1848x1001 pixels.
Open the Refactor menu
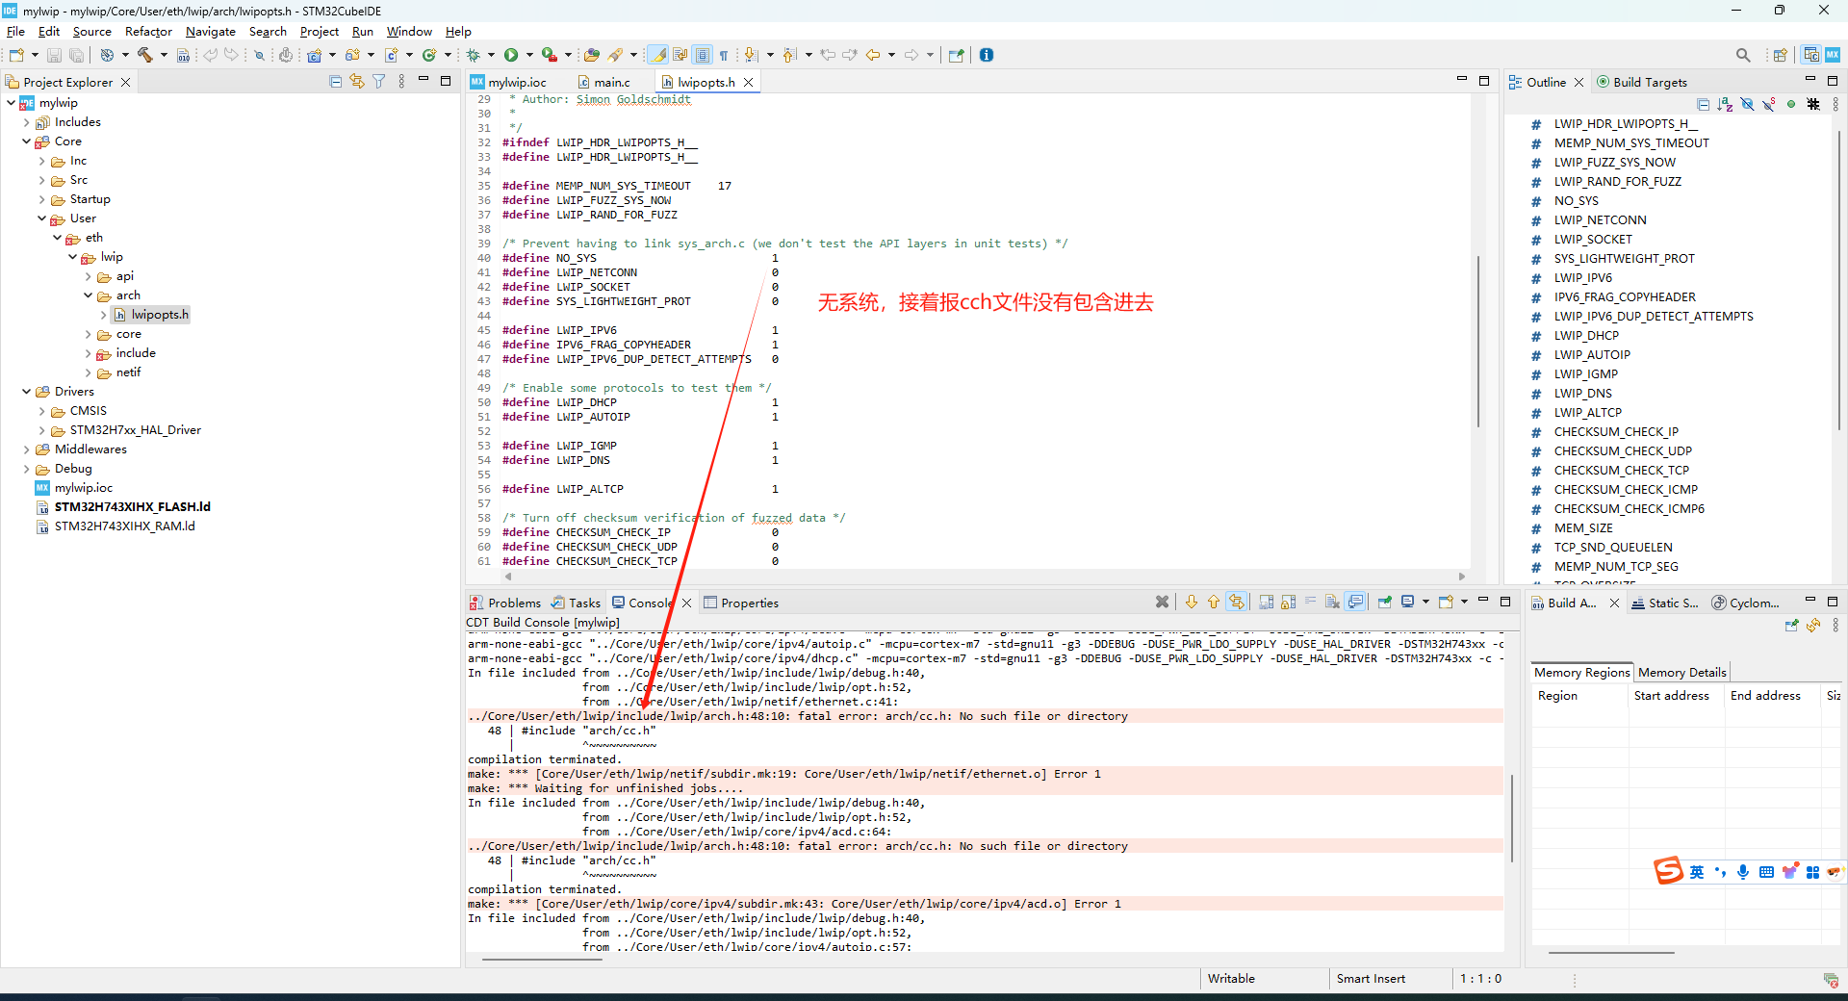coord(148,32)
